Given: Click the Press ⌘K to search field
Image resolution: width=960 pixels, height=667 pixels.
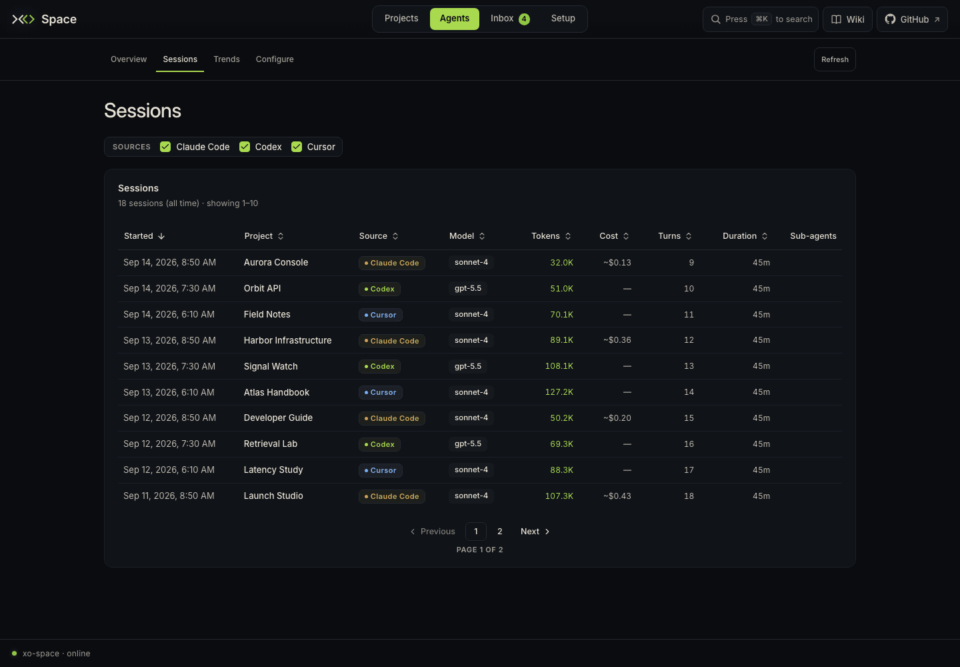Looking at the screenshot, I should 761,19.
